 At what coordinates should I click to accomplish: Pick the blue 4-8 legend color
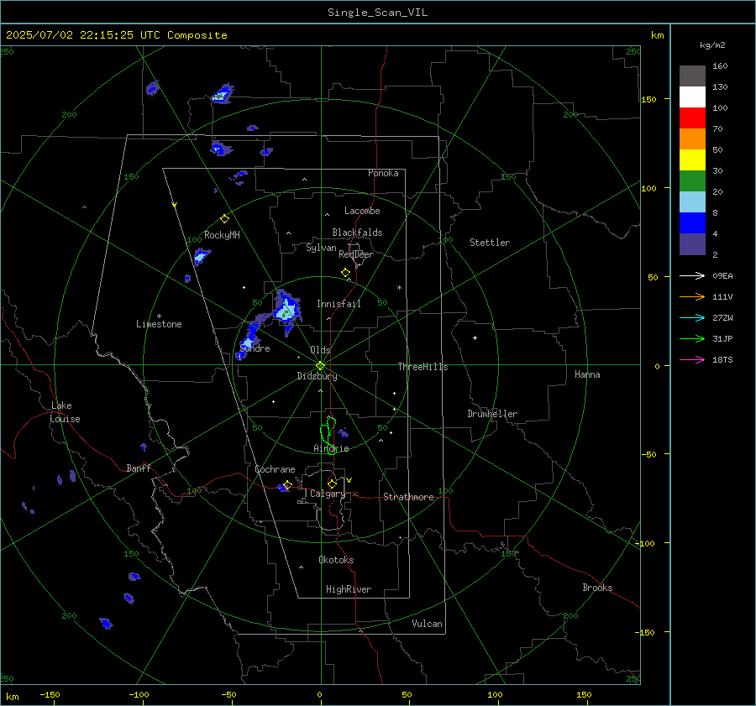point(692,223)
